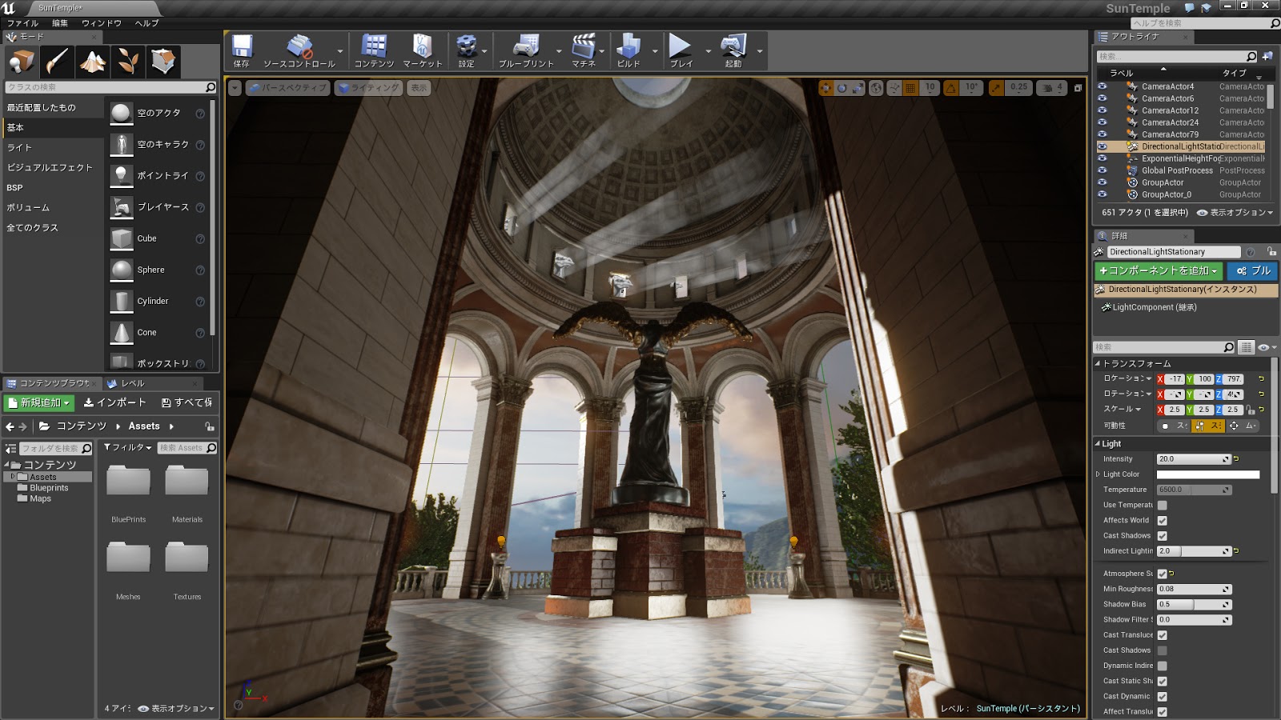This screenshot has height=720, width=1281.
Task: Open the マチネ matinee icon
Action: pyautogui.click(x=584, y=51)
